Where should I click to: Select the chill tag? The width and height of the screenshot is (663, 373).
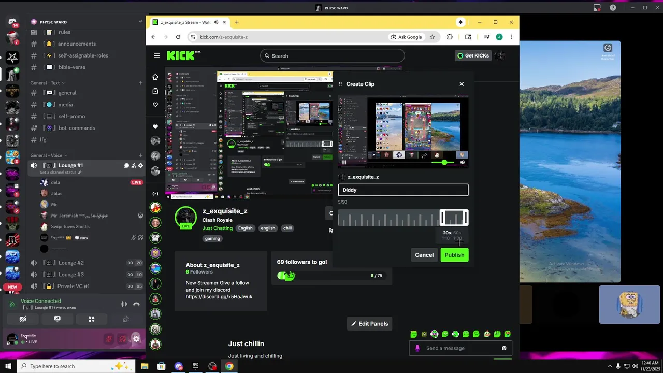287,228
